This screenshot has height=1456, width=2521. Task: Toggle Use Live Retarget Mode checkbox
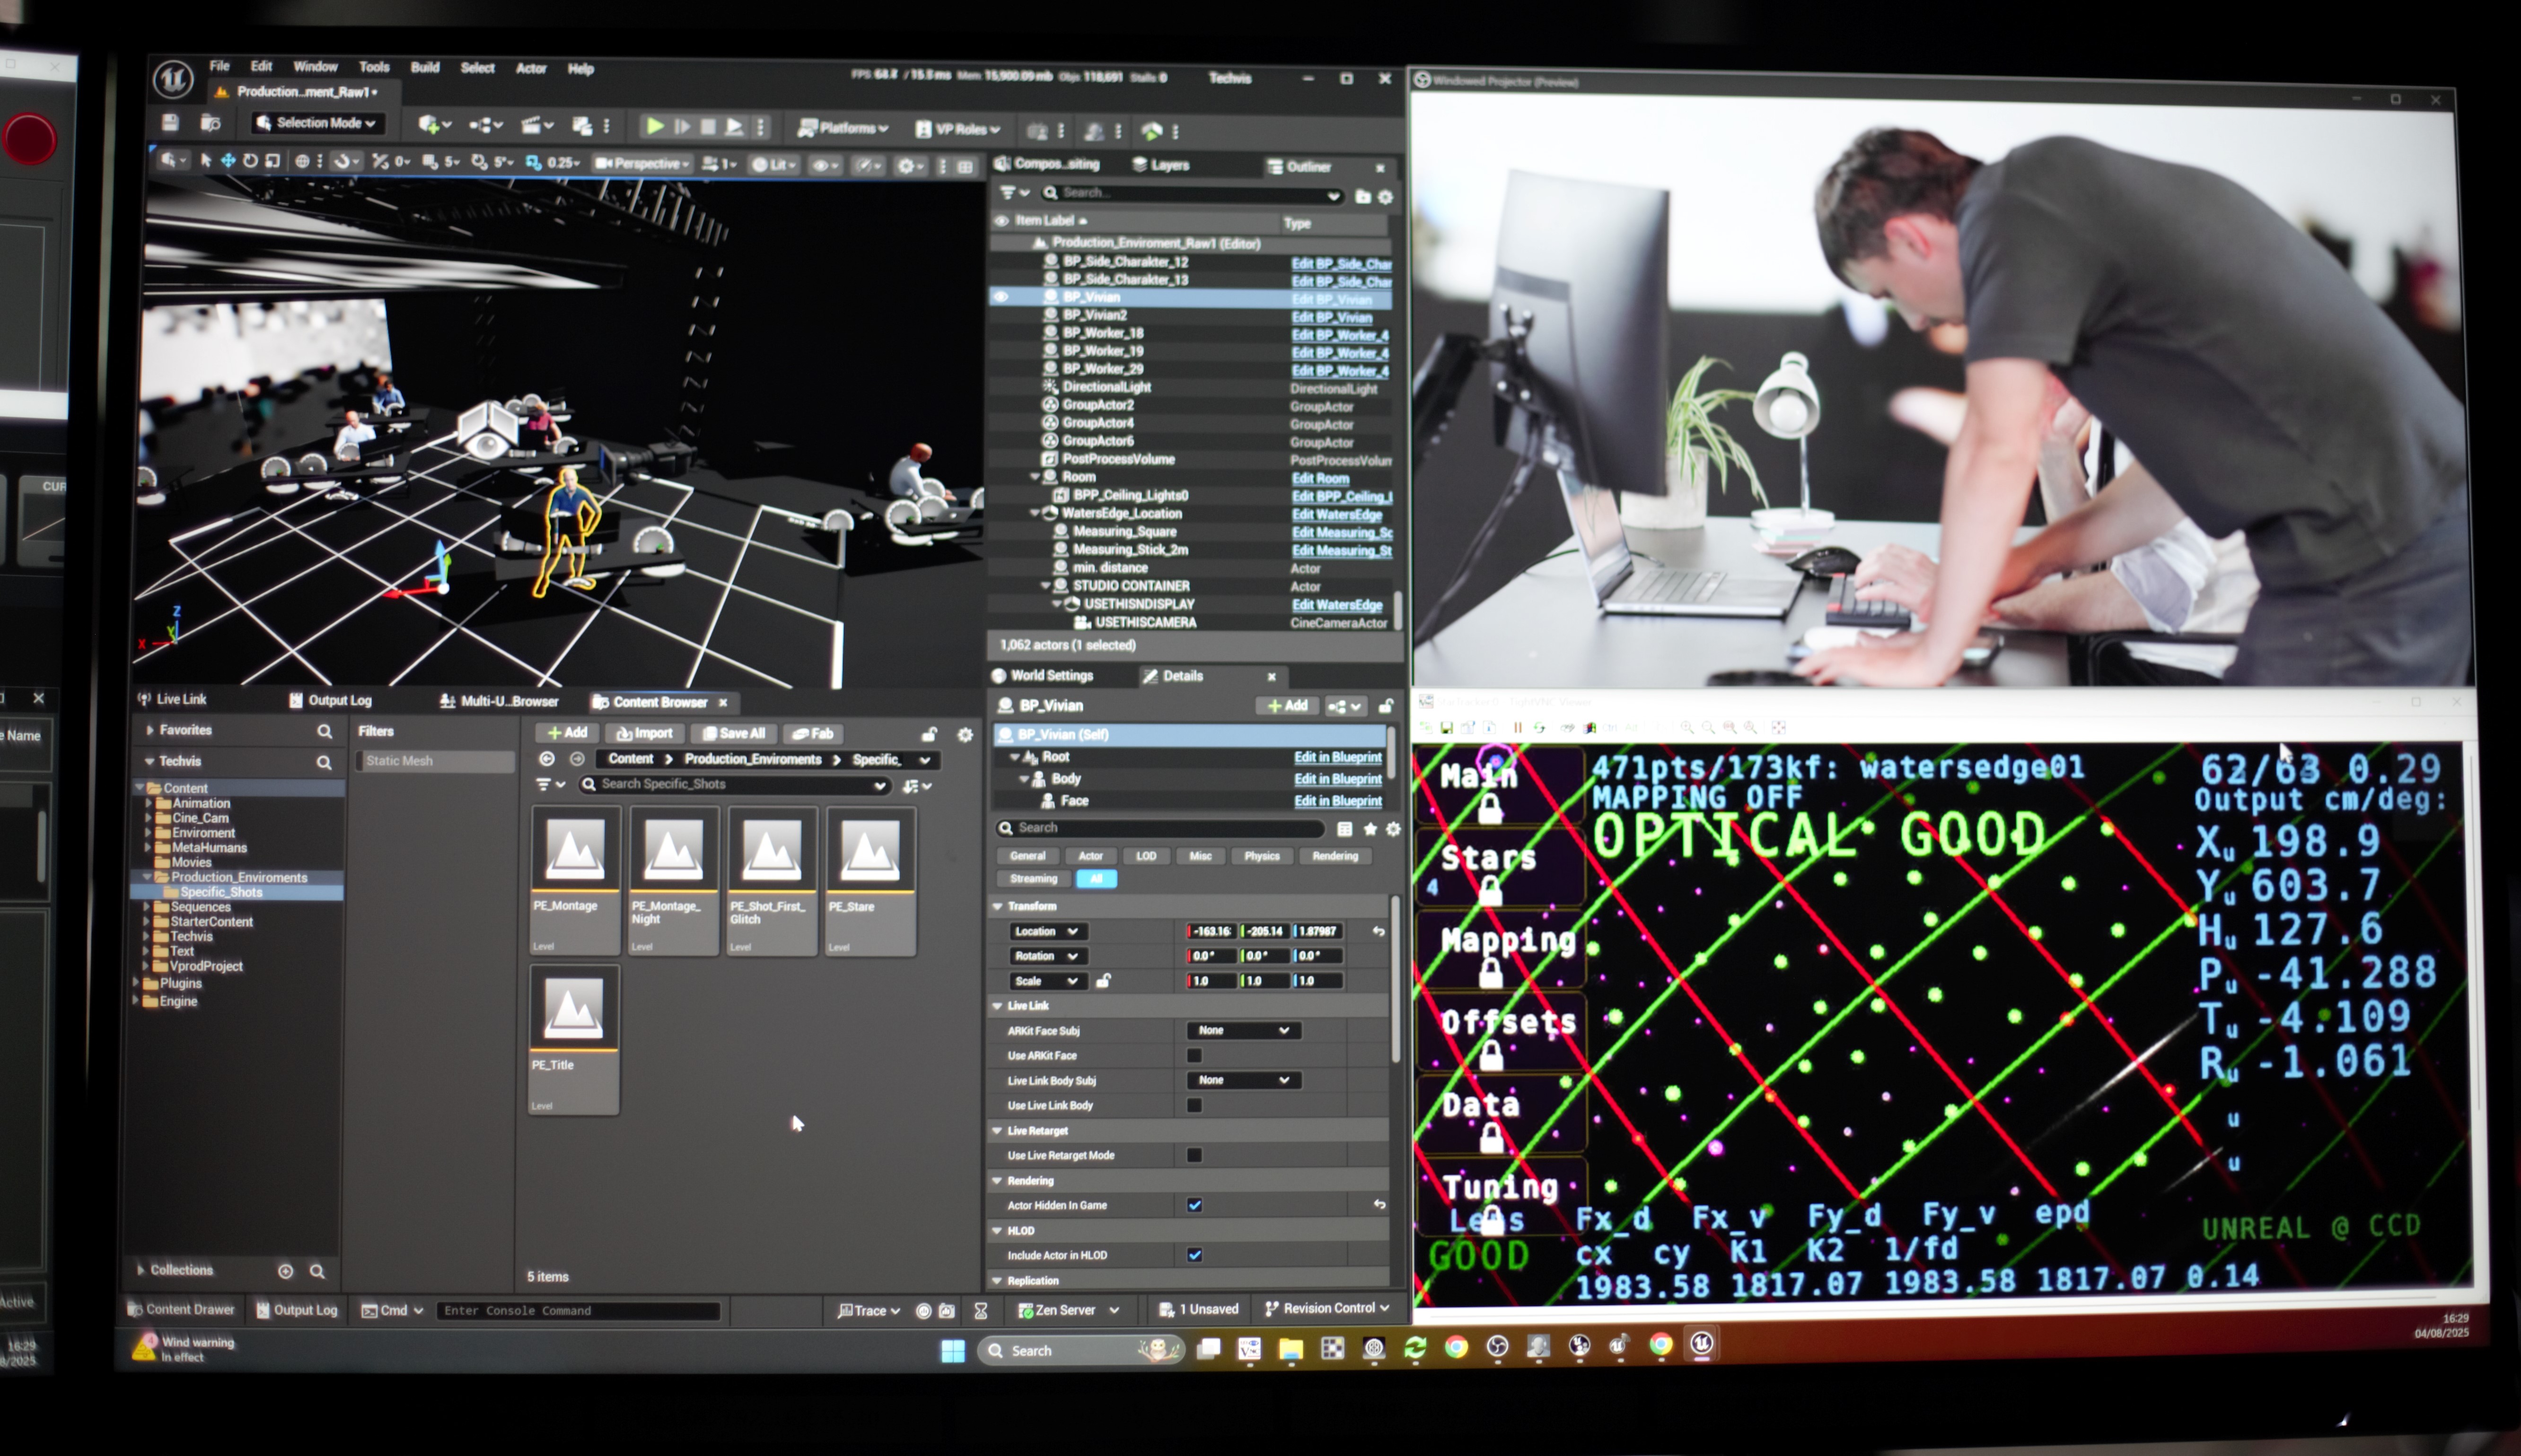[x=1195, y=1155]
